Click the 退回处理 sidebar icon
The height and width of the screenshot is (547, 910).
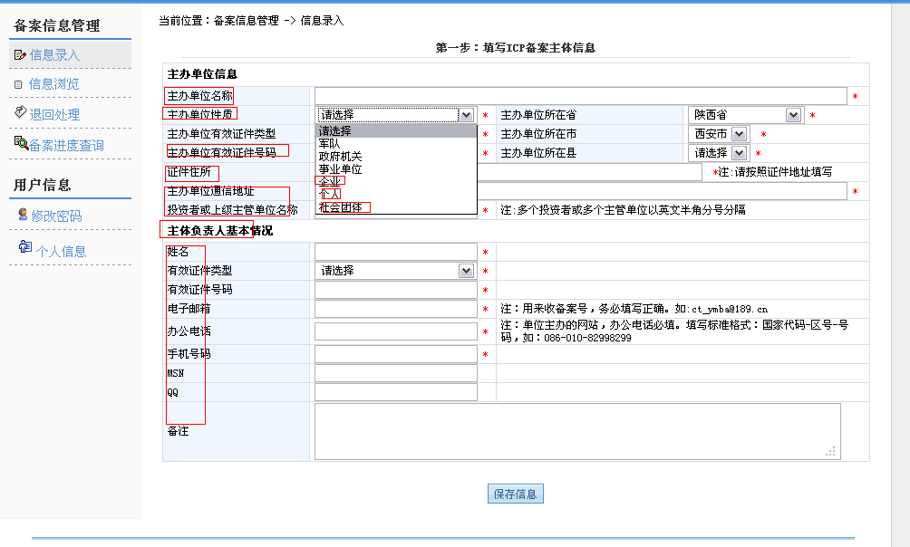pyautogui.click(x=21, y=112)
